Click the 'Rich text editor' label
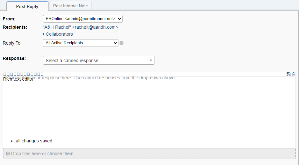The width and height of the screenshot is (300, 165). pyautogui.click(x=18, y=79)
